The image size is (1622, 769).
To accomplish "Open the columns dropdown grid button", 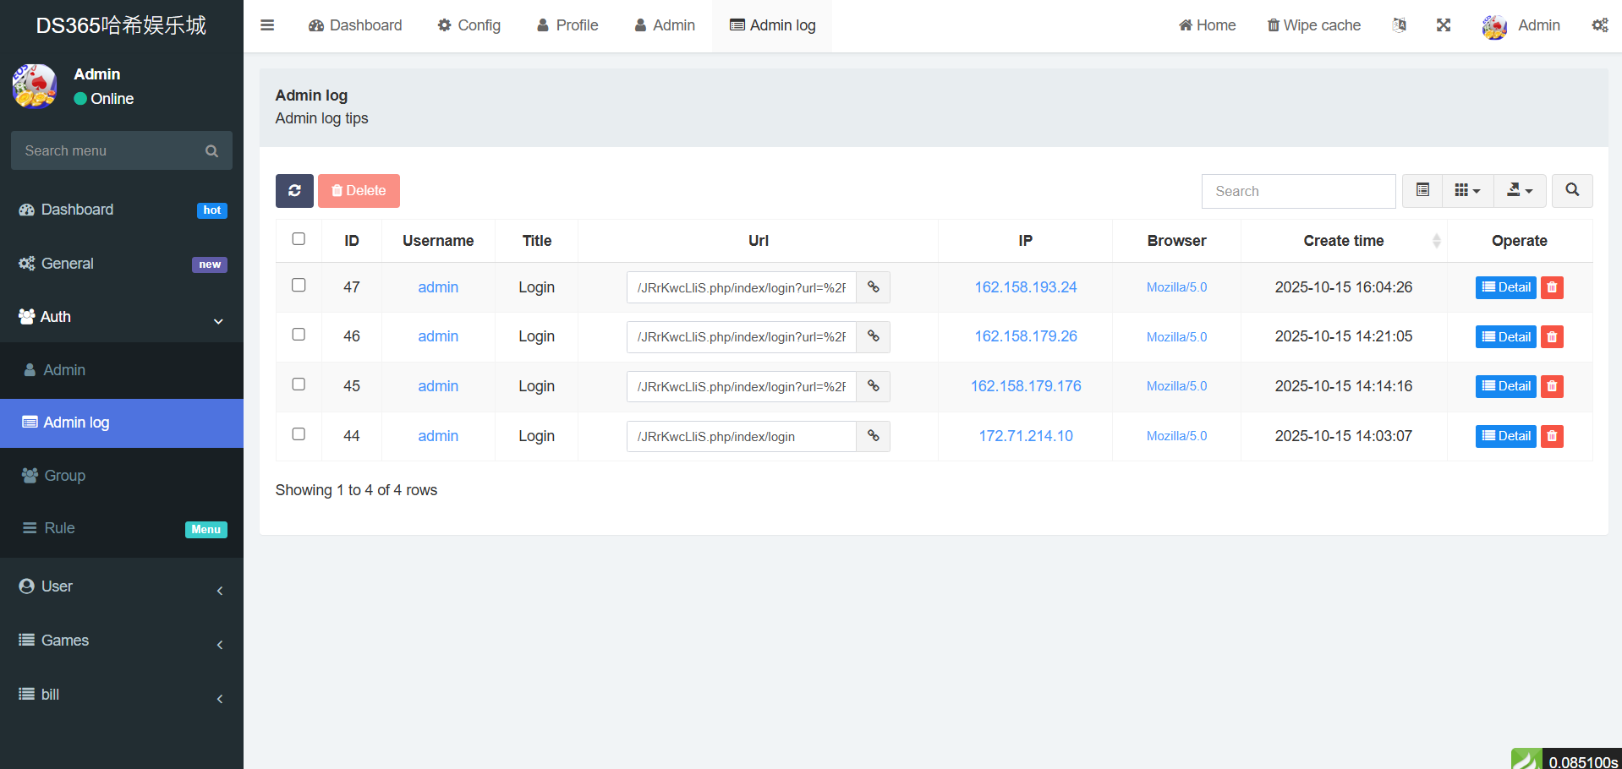I will pos(1467,191).
